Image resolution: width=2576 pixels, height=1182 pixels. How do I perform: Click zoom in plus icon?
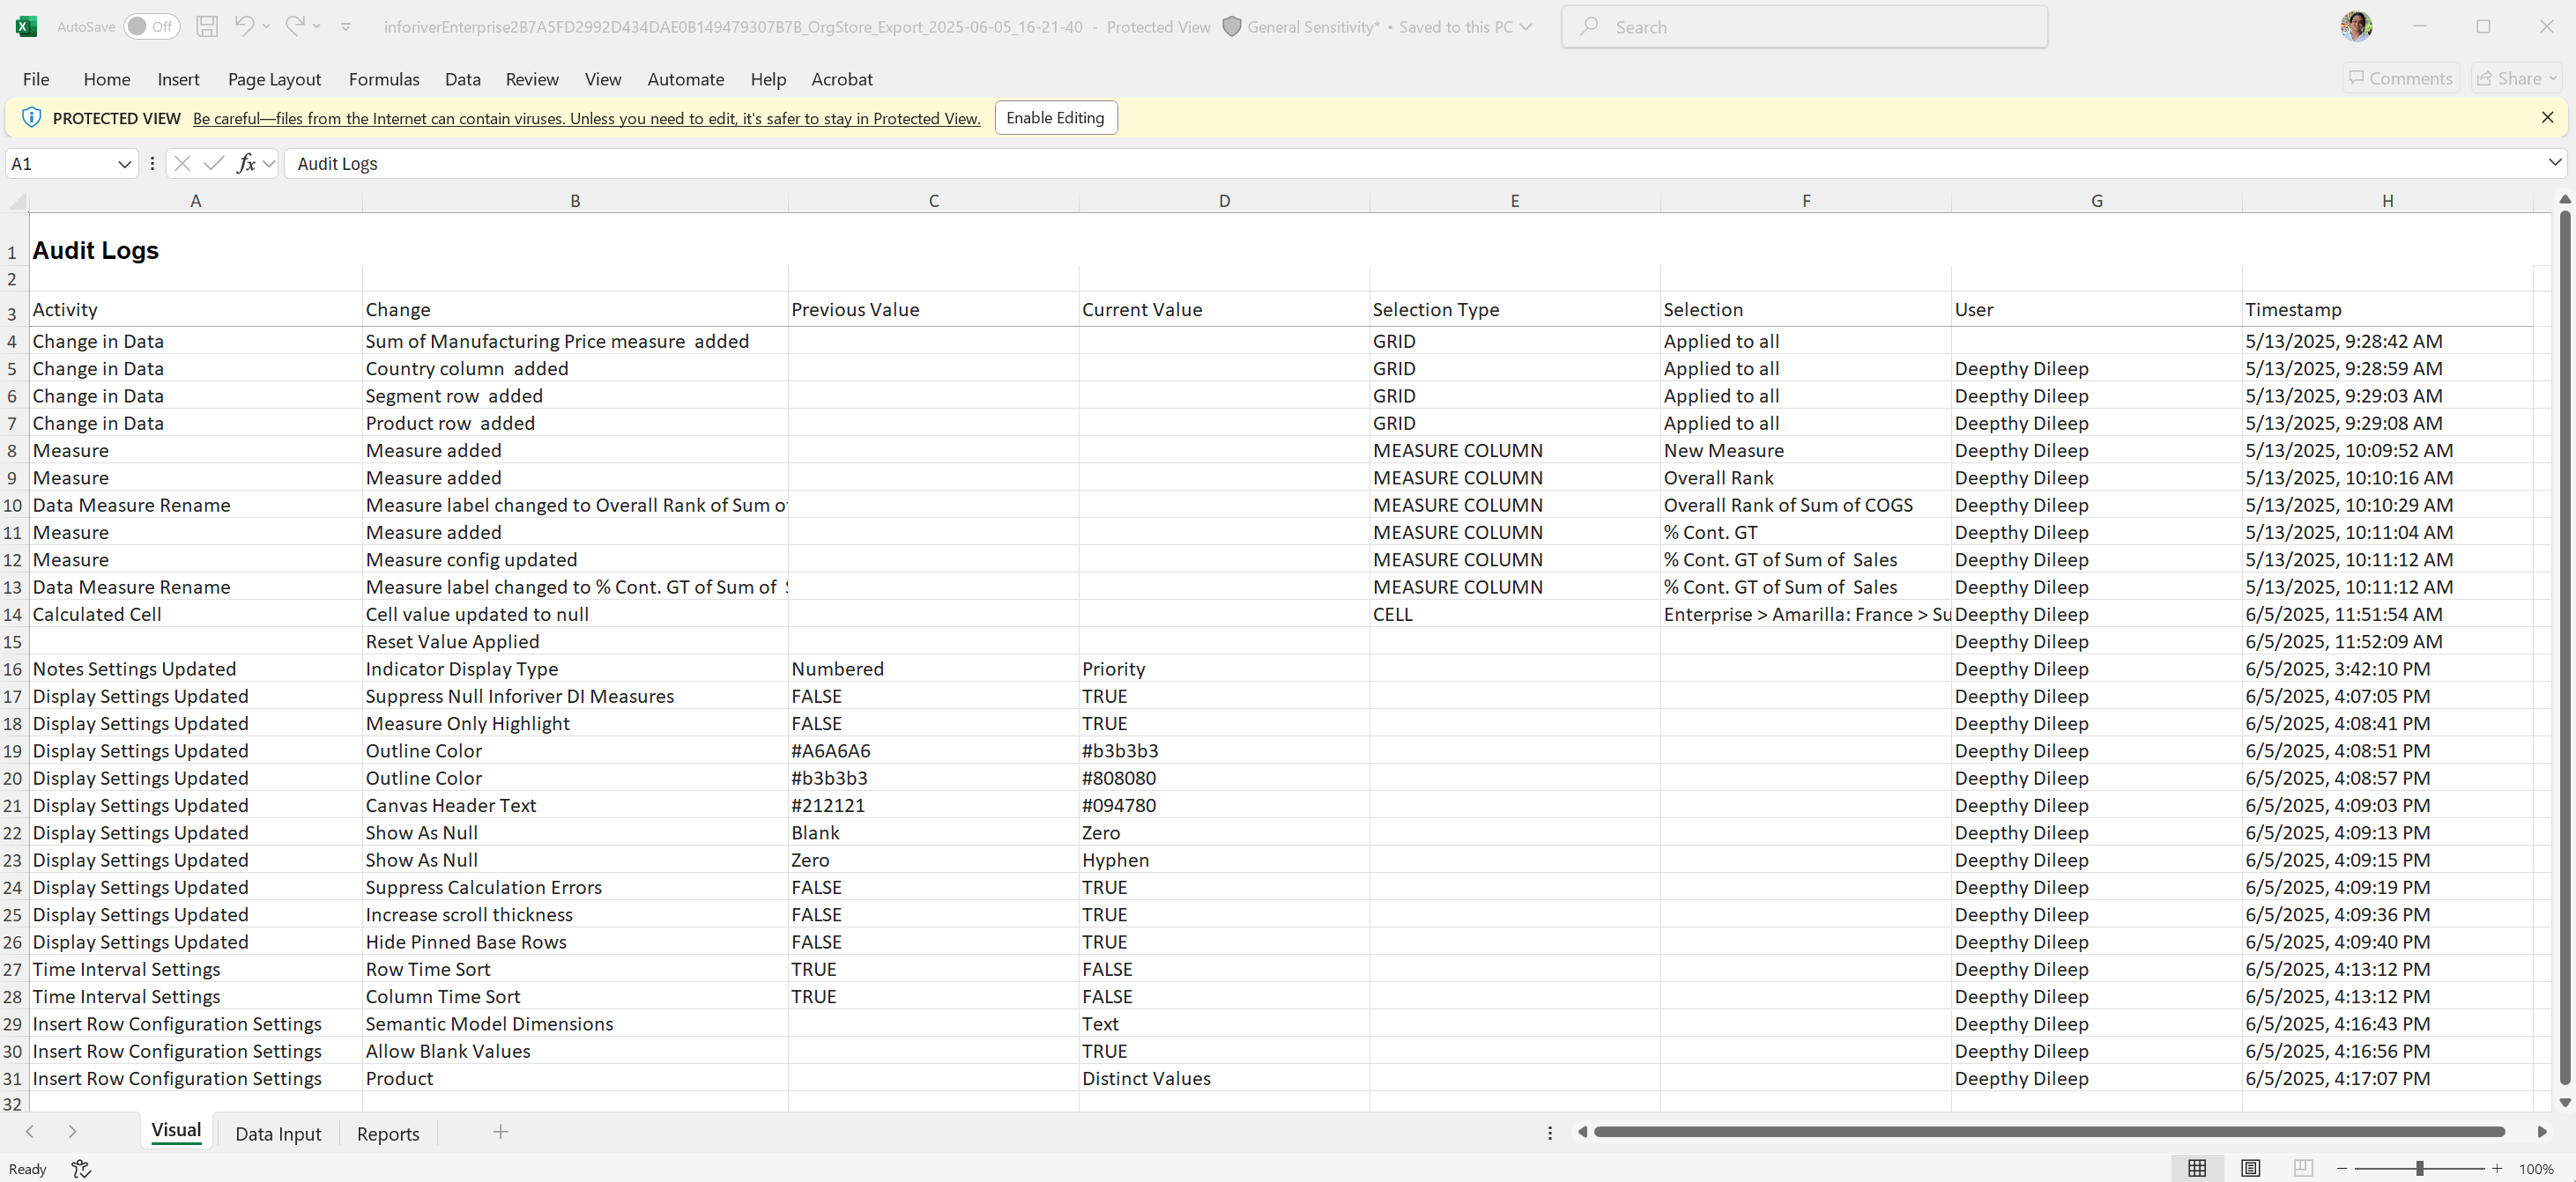[2497, 1168]
